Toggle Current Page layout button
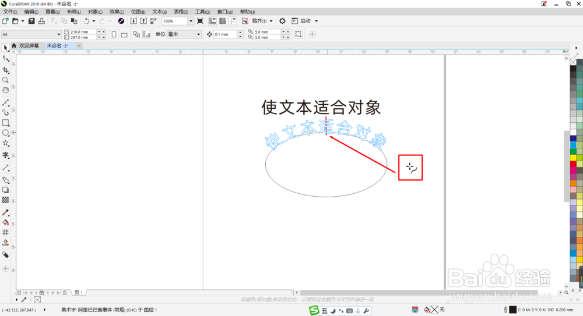 pos(146,34)
